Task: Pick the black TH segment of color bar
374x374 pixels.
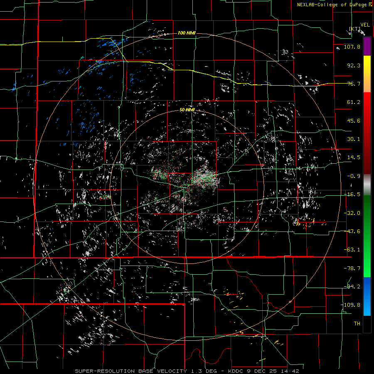Action: click(367, 324)
